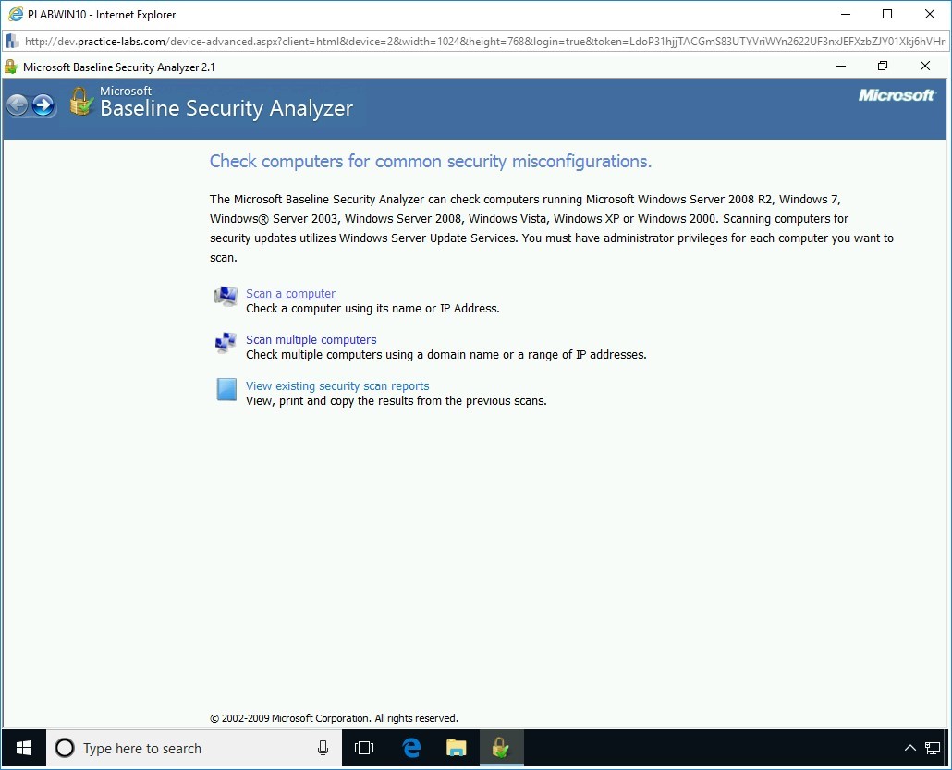Launch Microsoft Edge from the taskbar
This screenshot has height=770, width=952.
click(411, 748)
